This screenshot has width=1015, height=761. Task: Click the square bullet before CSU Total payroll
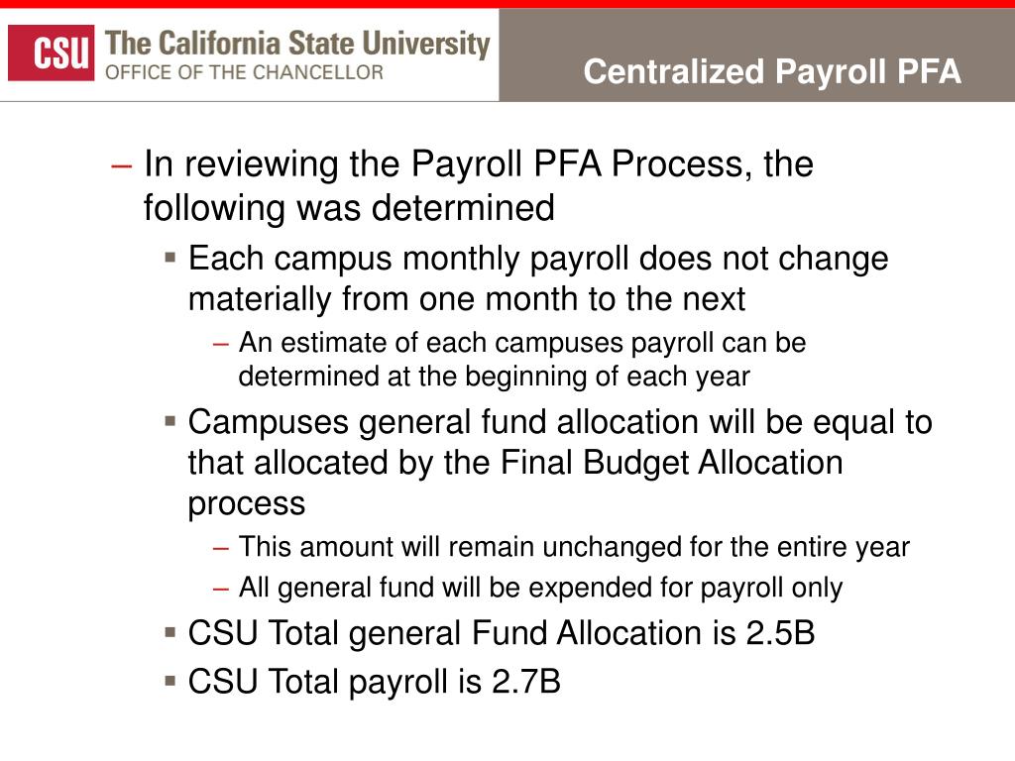pos(170,681)
